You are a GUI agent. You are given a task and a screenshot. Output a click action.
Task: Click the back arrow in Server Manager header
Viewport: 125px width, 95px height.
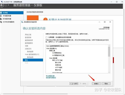(x=2, y=5)
